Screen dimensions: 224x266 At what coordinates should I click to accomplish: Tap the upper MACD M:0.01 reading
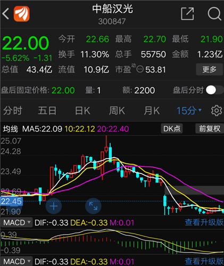(122, 223)
